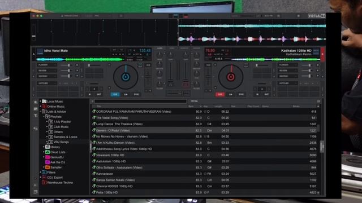Click the left deck album art thumbnail
The width and height of the screenshot is (362, 203).
click(40, 51)
